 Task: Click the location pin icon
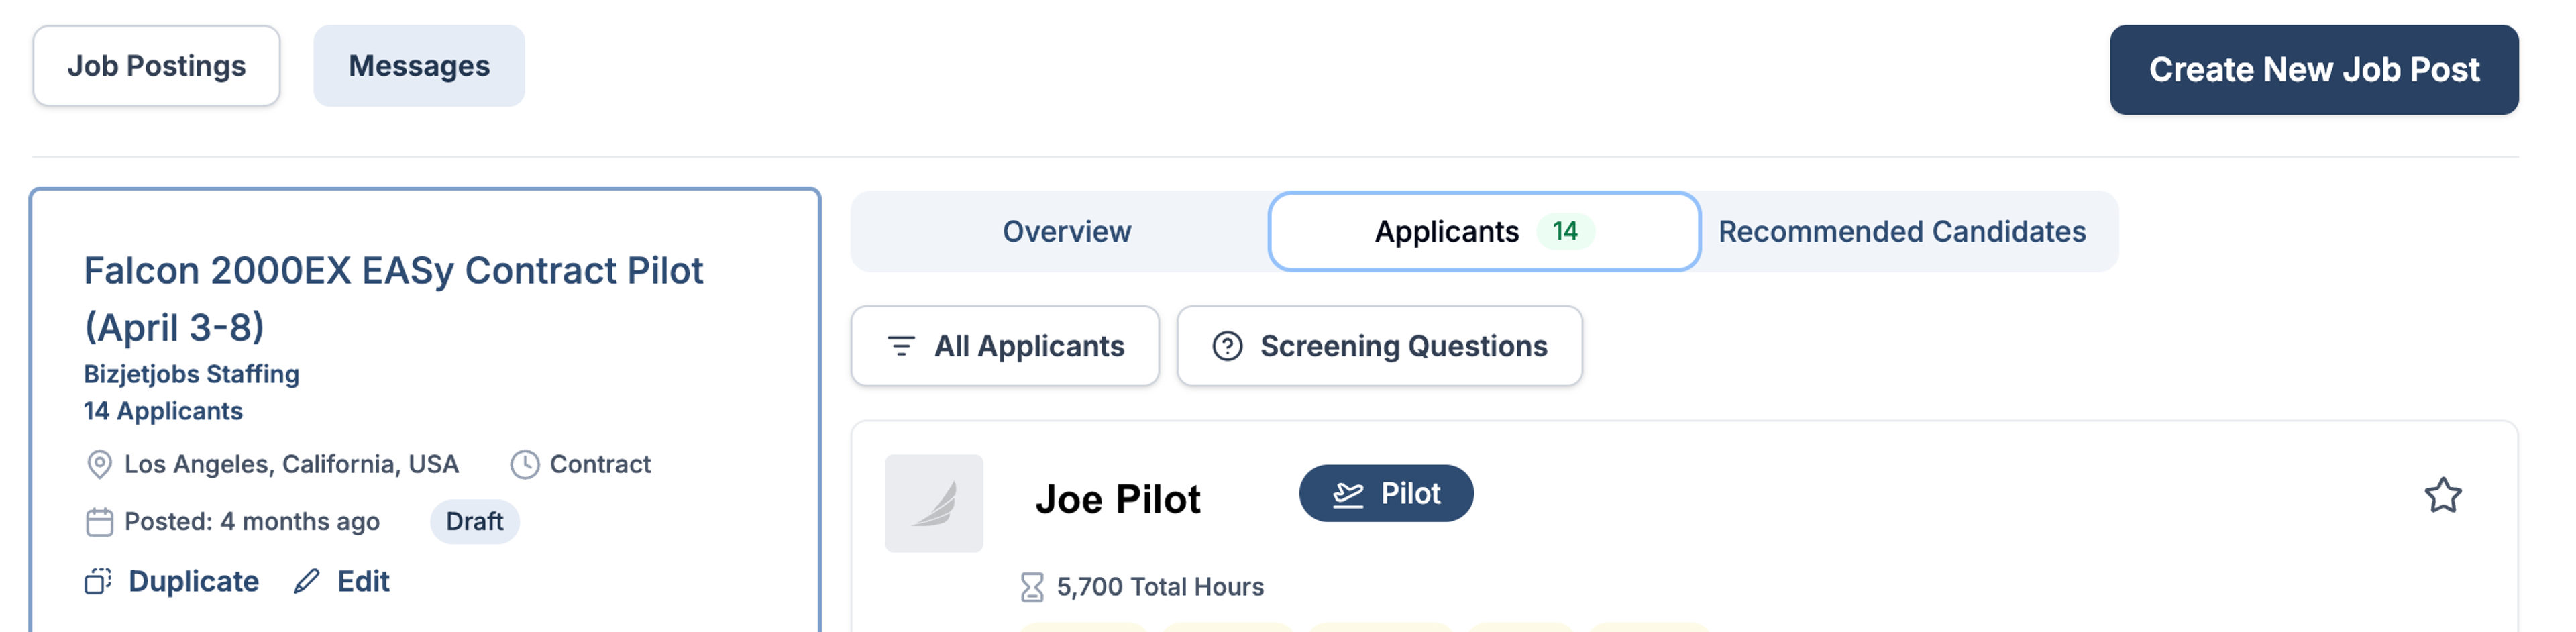click(99, 464)
